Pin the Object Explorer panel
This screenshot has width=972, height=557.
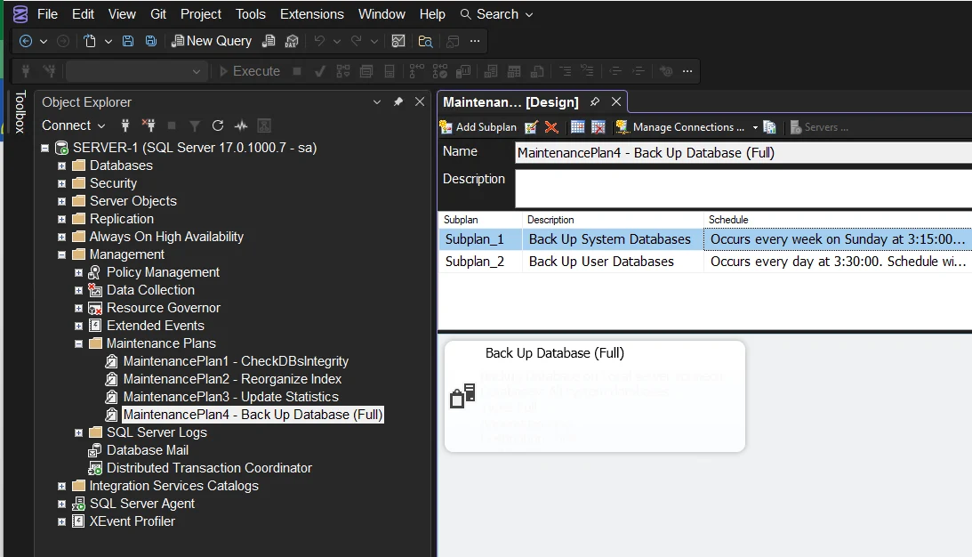click(398, 102)
